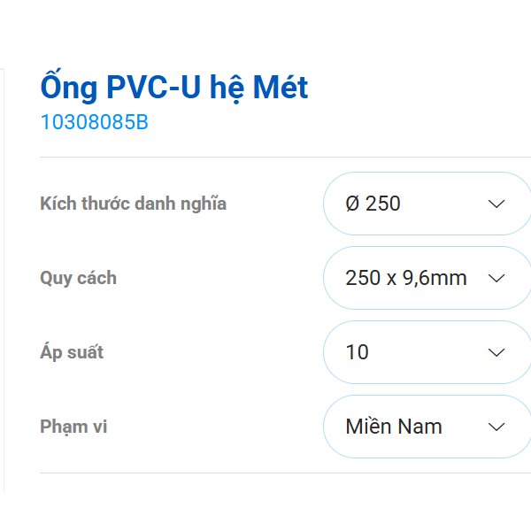The image size is (531, 531).
Task: Click the chevron arrow beside 250 x 9,6mm
Action: pyautogui.click(x=496, y=278)
